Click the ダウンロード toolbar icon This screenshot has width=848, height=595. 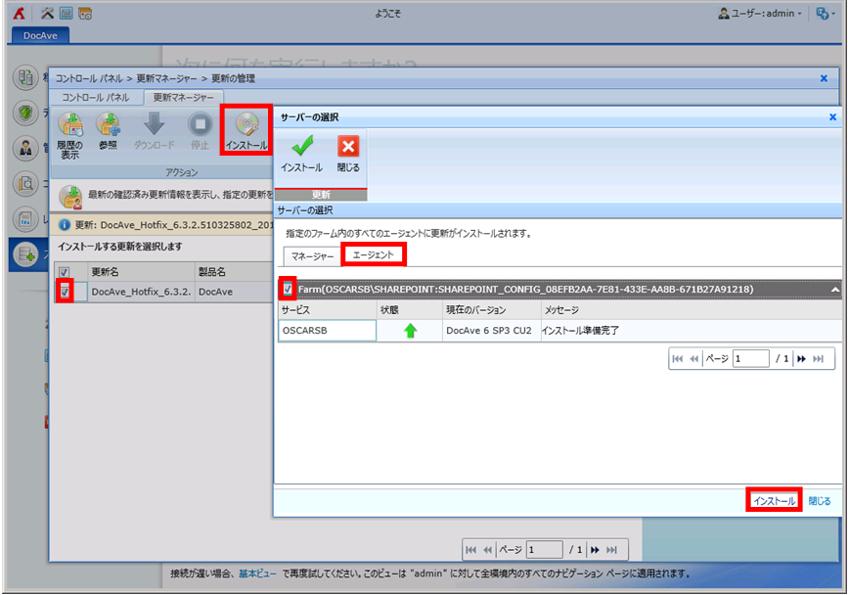click(x=155, y=131)
